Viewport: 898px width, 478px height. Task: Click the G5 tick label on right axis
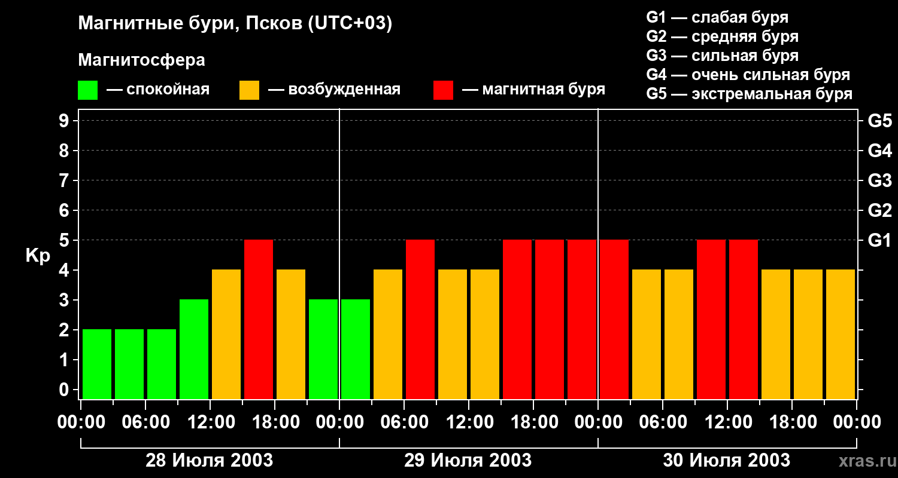879,121
